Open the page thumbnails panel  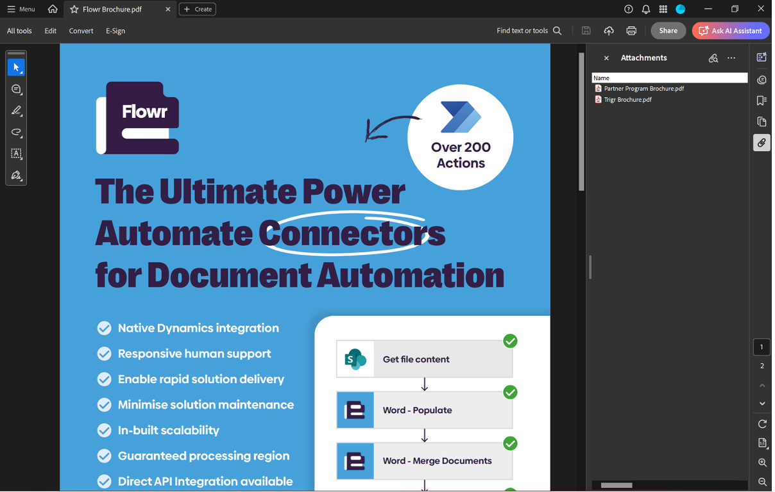[x=762, y=122]
